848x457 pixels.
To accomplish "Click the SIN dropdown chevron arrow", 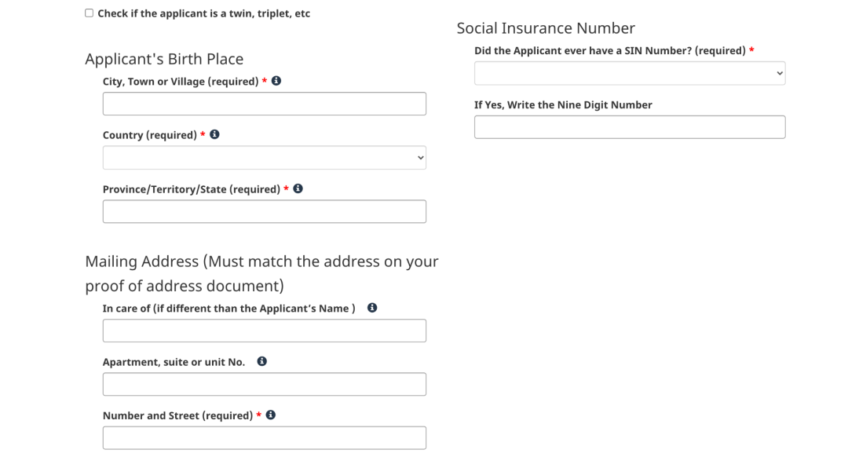I will coord(780,73).
